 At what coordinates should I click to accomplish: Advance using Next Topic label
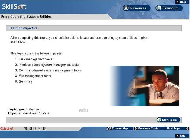[x=174, y=128]
